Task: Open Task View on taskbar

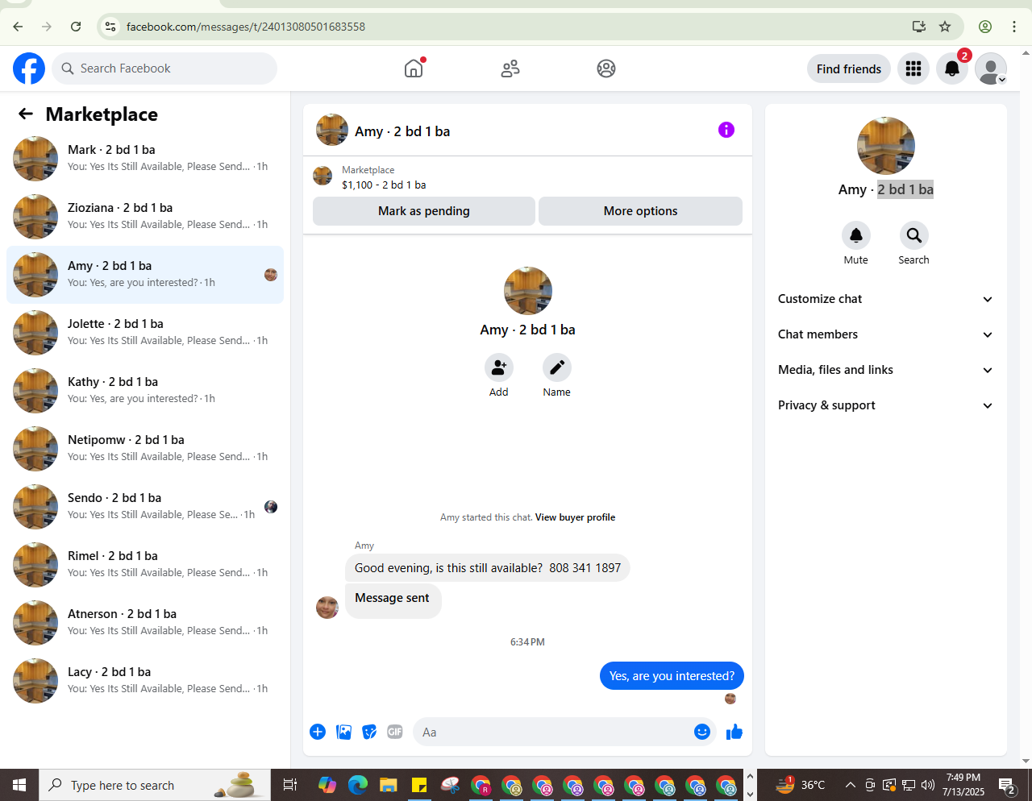Action: (x=290, y=785)
